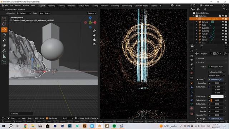This screenshot has width=229, height=129.
Task: Open the Object Data properties tab
Action: click(x=192, y=104)
